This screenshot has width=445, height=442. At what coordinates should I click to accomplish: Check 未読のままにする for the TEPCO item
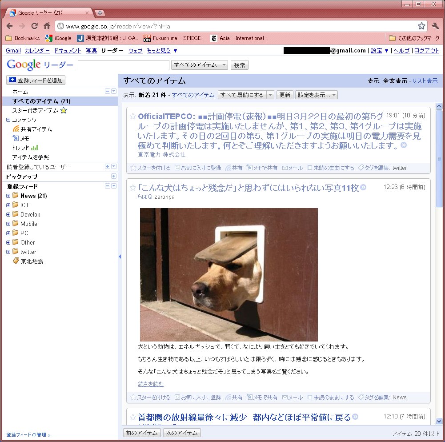click(x=331, y=168)
